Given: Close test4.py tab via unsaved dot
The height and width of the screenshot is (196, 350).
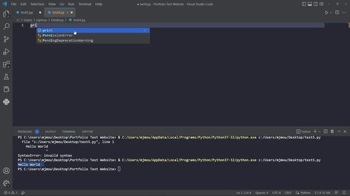Looking at the screenshot, I should tap(72, 13).
